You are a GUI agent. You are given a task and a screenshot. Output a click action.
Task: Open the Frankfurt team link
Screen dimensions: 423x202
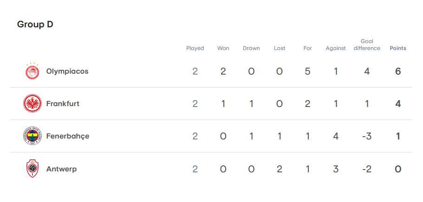click(x=63, y=104)
